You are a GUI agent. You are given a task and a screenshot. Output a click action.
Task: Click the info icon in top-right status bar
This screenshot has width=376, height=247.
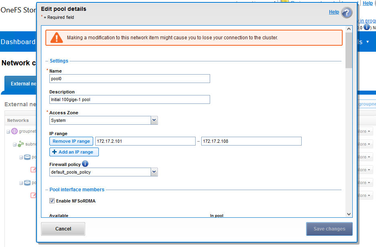[366, 28]
